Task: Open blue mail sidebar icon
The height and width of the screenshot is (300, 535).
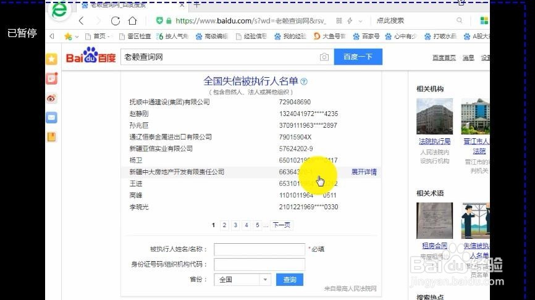Action: (51, 118)
